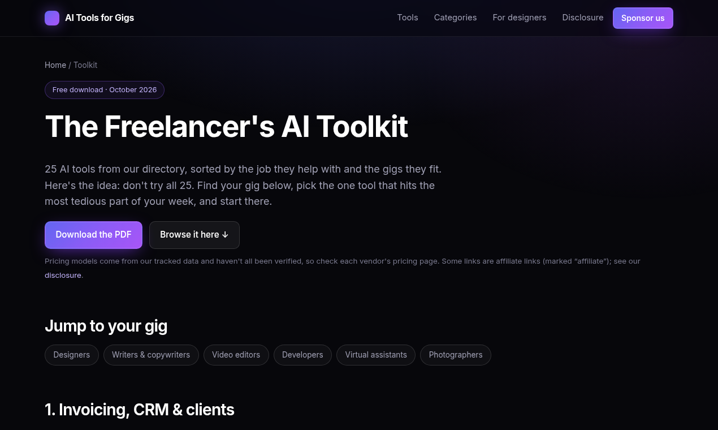The height and width of the screenshot is (430, 718).
Task: Click the Browse it here button
Action: [194, 235]
